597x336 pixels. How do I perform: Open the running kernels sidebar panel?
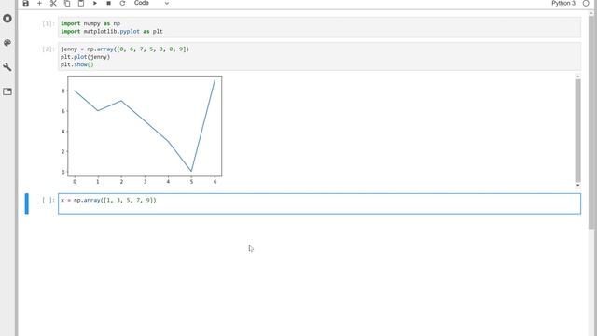point(7,19)
